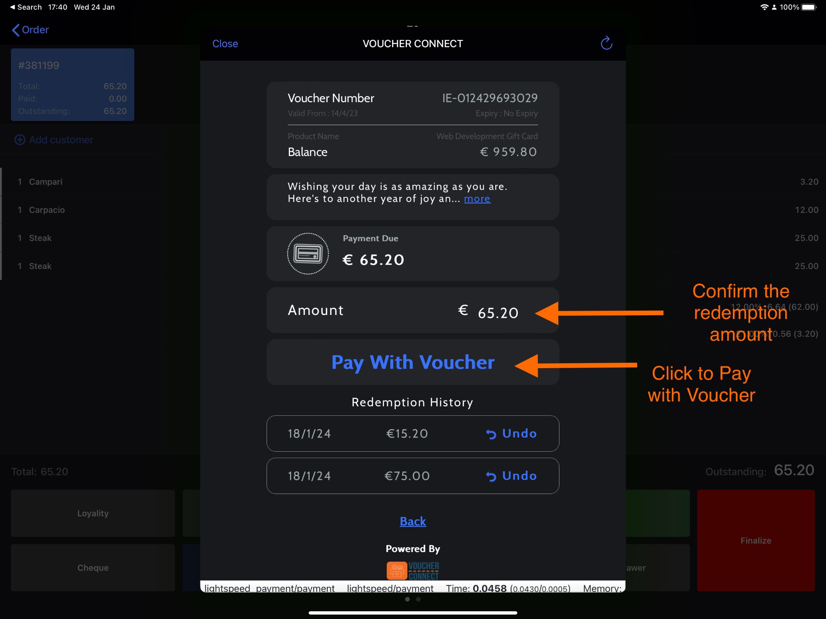Expand message with the more link

click(477, 198)
